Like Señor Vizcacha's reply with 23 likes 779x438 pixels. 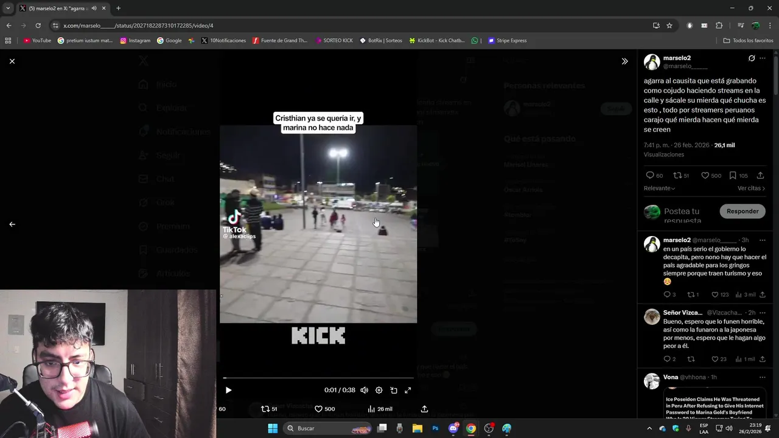tap(719, 359)
